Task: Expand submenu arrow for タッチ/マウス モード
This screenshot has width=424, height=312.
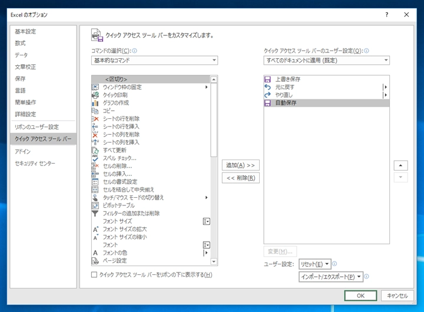Action: click(x=206, y=198)
